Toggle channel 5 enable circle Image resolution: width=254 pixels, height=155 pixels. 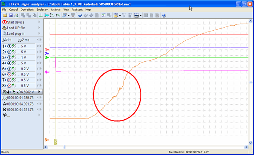coord(9,69)
